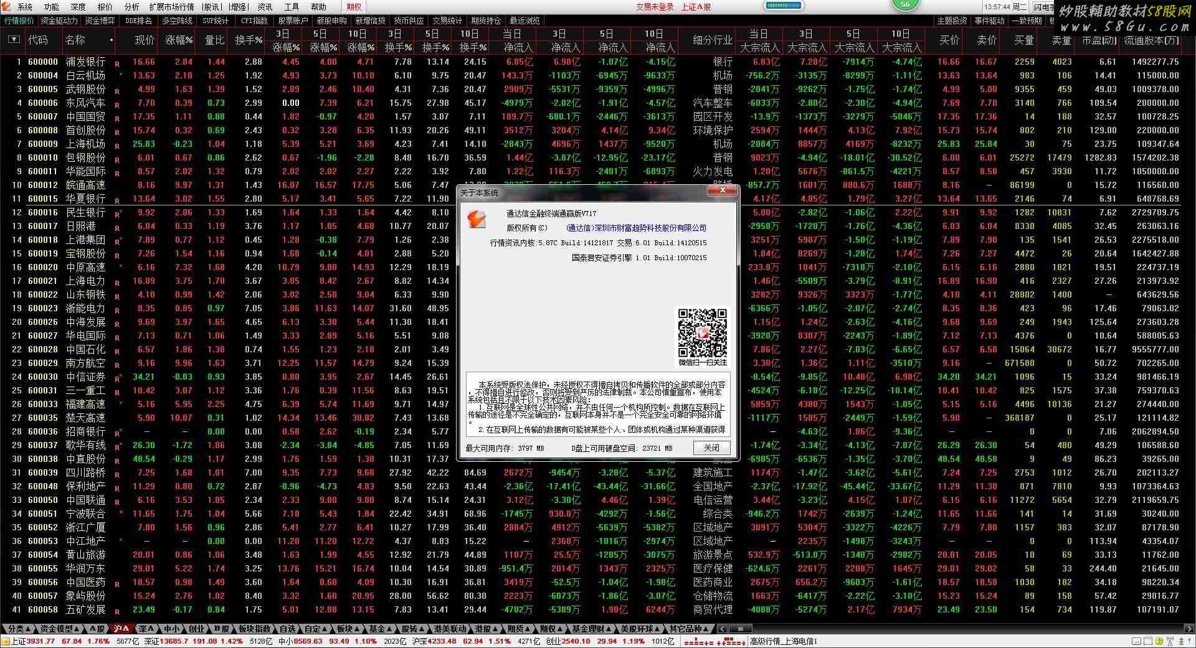Expand the 美股环球 bottom tab
Image resolution: width=1196 pixels, height=648 pixels.
(640, 629)
